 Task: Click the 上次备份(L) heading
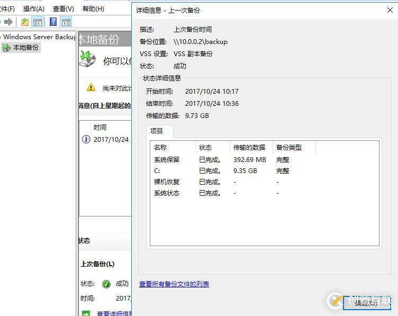click(97, 264)
